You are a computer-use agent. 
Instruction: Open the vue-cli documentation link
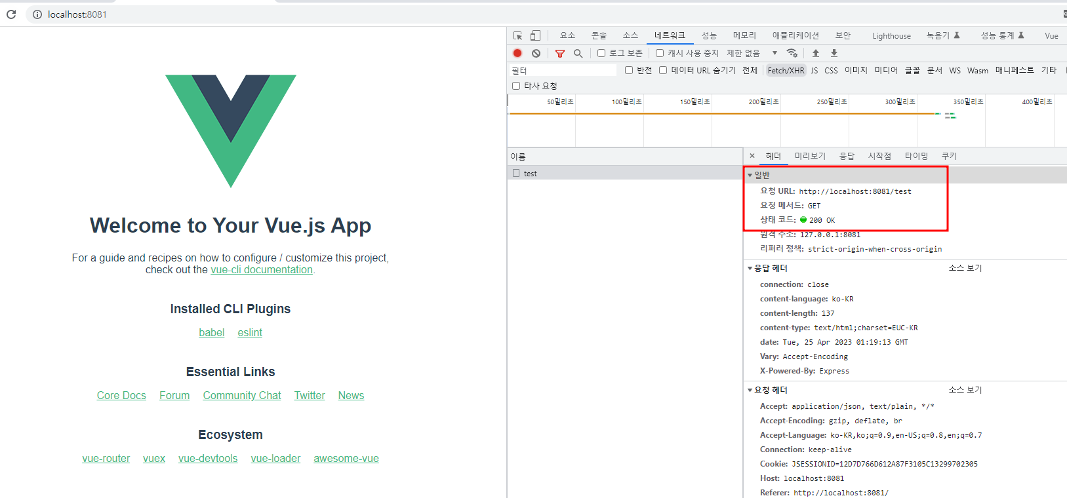(262, 269)
